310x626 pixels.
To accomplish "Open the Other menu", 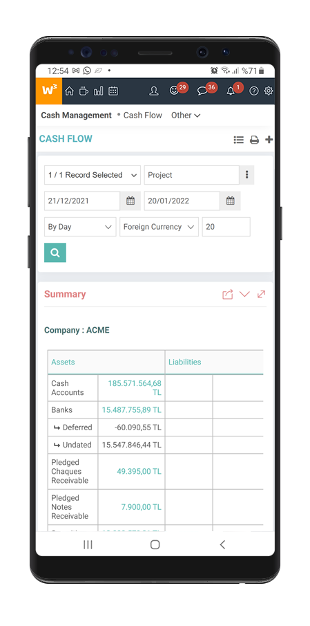I will (x=186, y=116).
